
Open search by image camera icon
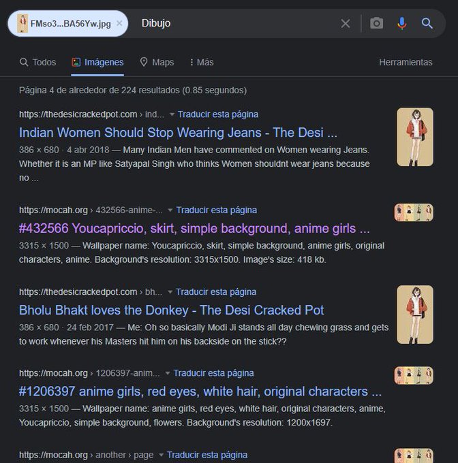pos(376,23)
